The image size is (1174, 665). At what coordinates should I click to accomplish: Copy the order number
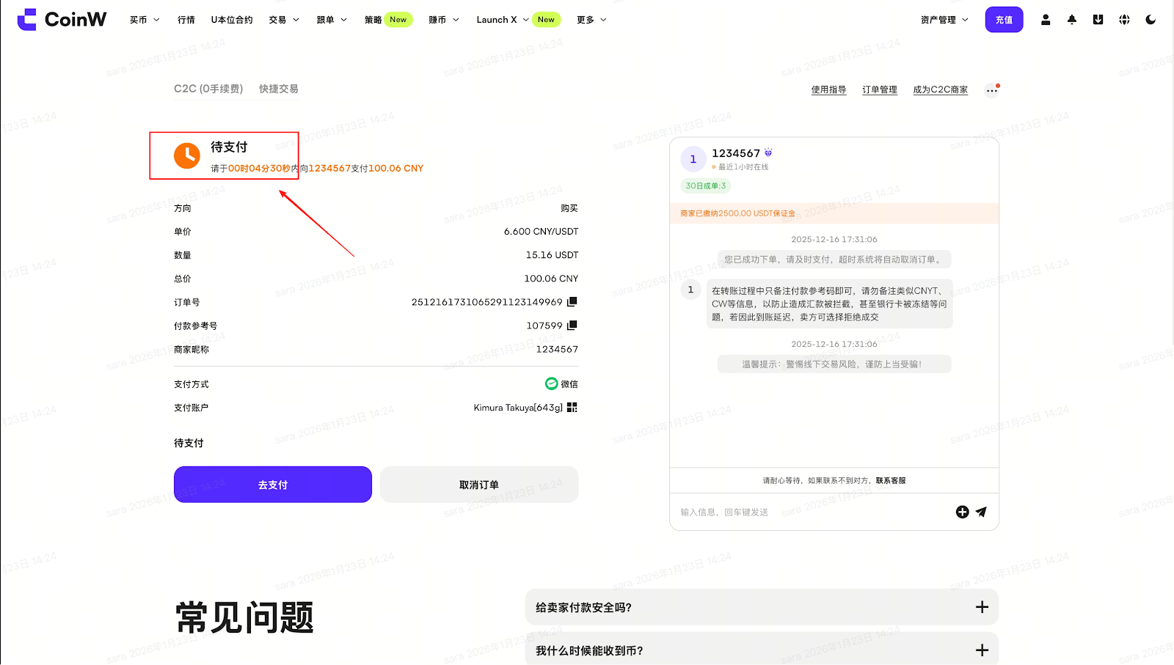click(572, 301)
